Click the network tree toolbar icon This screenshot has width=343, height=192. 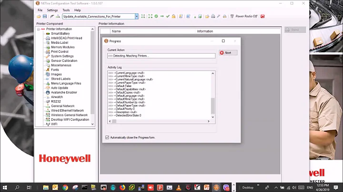click(x=58, y=16)
